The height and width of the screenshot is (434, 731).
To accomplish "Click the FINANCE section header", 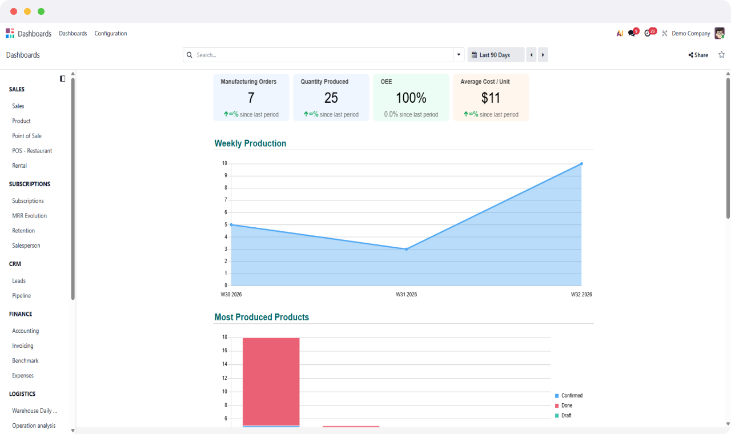I will pos(21,314).
